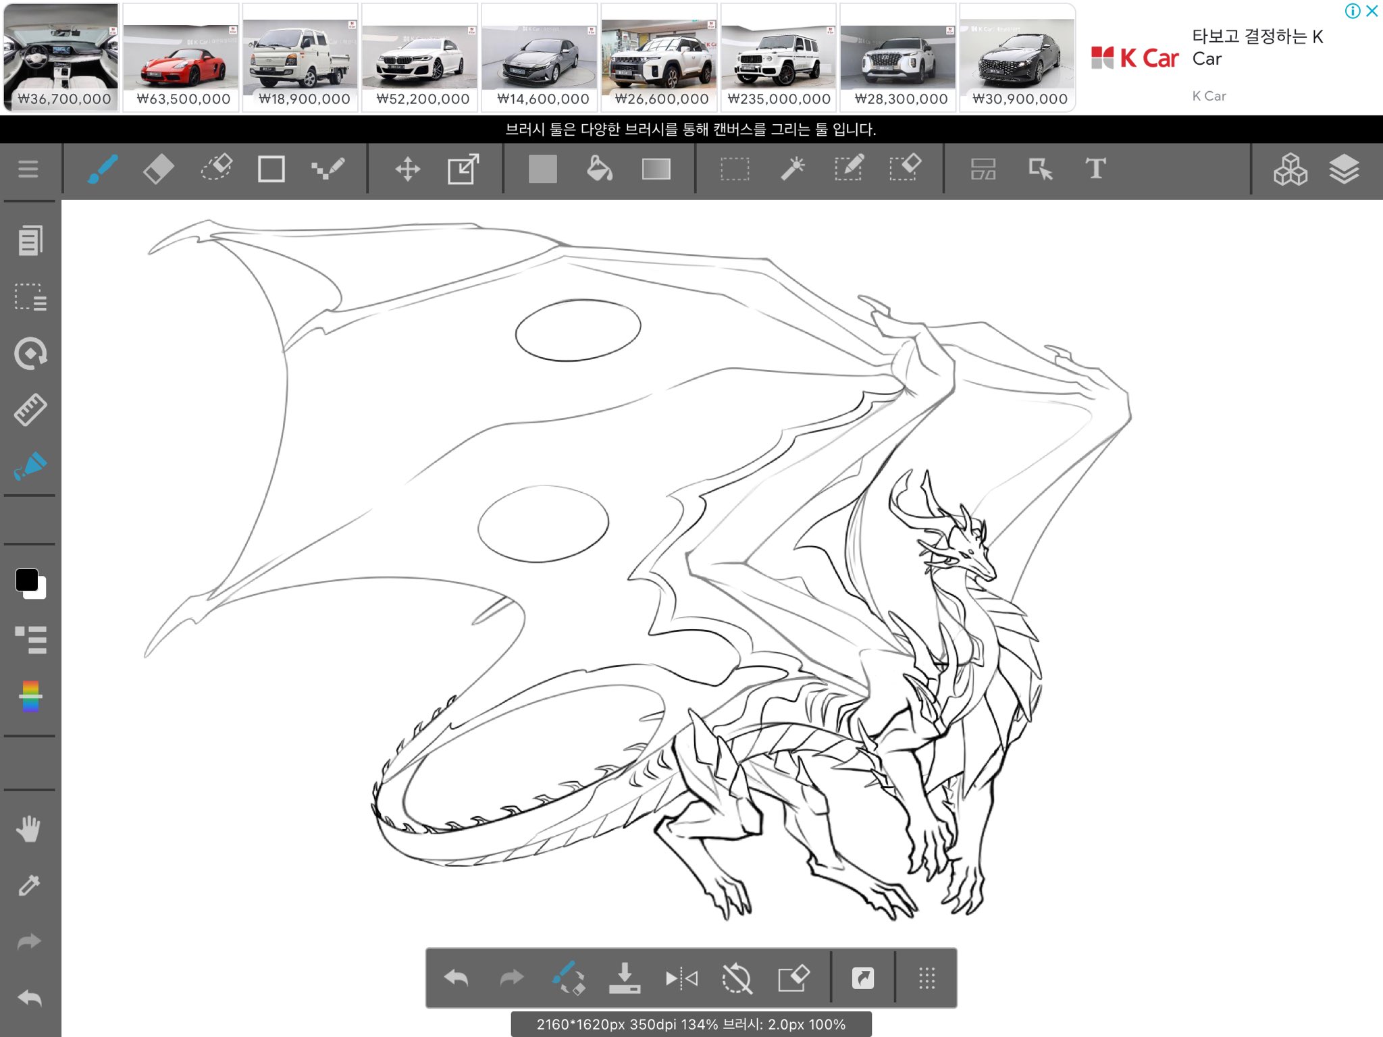
Task: Open the brush list panel in sidebar
Action: click(30, 639)
